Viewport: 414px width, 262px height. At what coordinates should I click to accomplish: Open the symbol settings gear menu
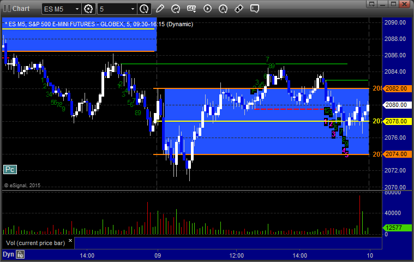coord(88,9)
